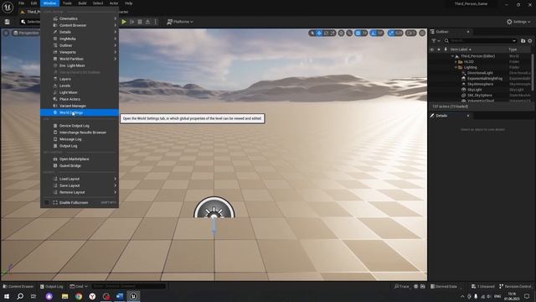The height and width of the screenshot is (302, 536).
Task: Open the Edit menu
Action: pyautogui.click(x=33, y=3)
